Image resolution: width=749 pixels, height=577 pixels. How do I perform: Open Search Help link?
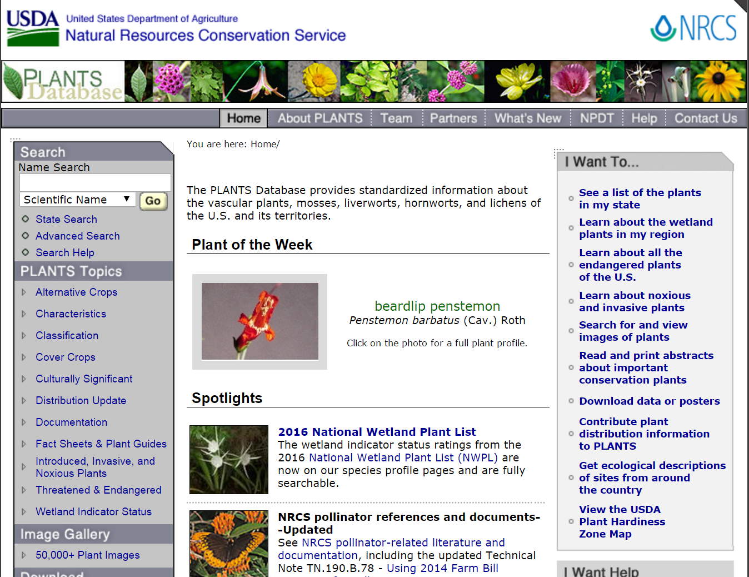tap(65, 252)
